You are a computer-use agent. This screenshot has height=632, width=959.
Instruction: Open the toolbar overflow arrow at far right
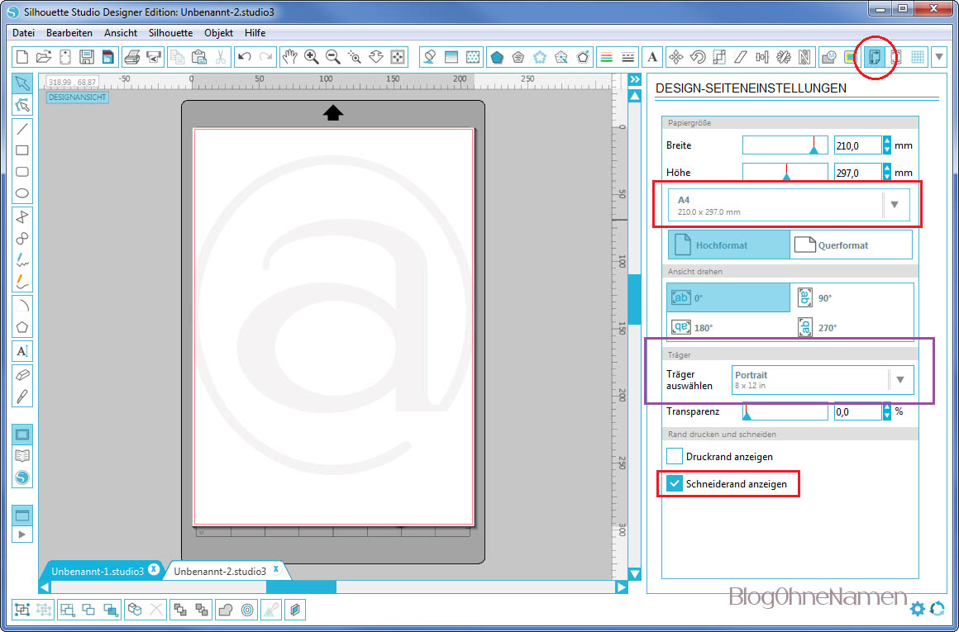(x=939, y=57)
